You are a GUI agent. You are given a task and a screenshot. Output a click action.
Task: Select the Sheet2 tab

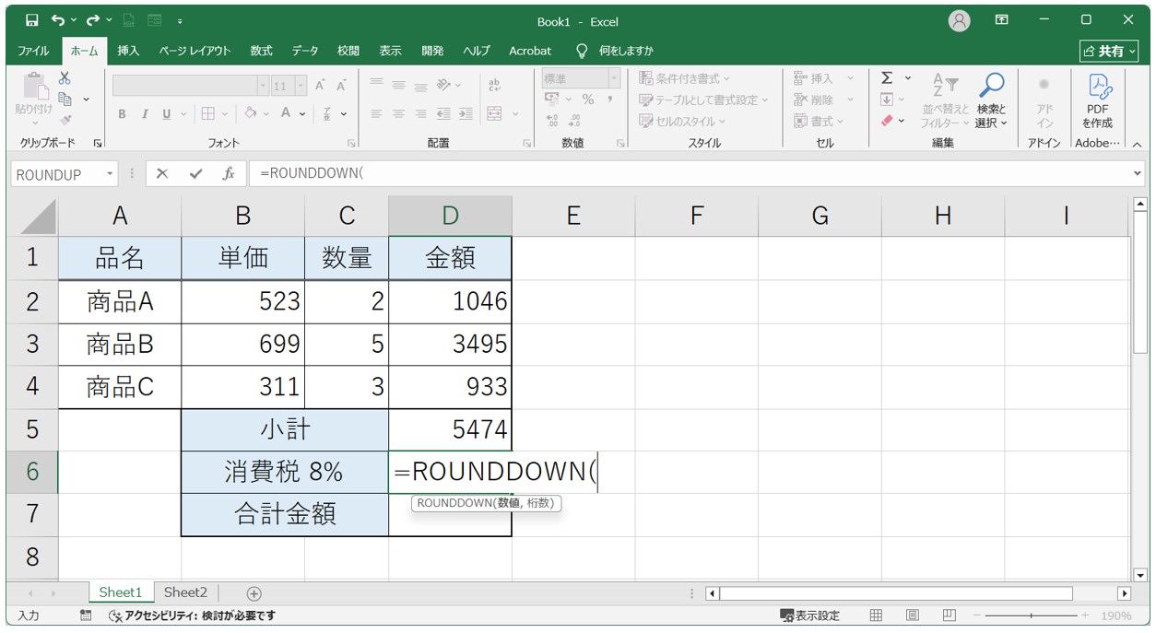tap(185, 592)
